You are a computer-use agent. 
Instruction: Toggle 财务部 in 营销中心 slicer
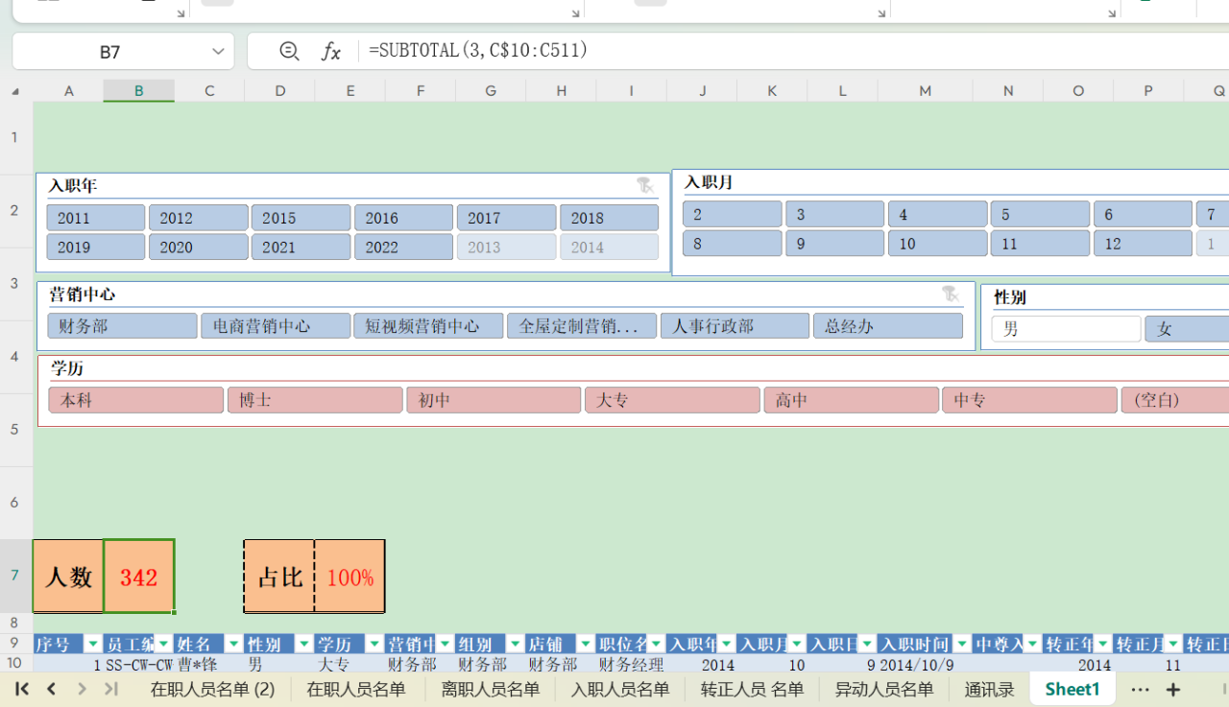point(122,326)
